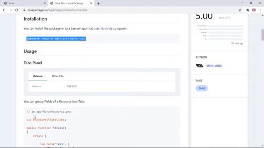
Task: Open the browser extensions puzzle icon
Action: (247, 10)
